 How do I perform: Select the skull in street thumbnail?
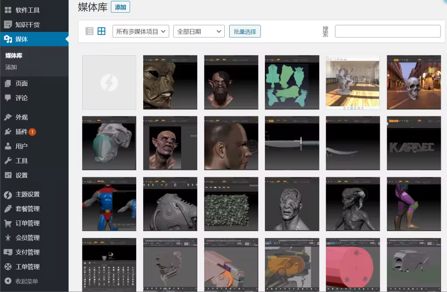(x=414, y=82)
